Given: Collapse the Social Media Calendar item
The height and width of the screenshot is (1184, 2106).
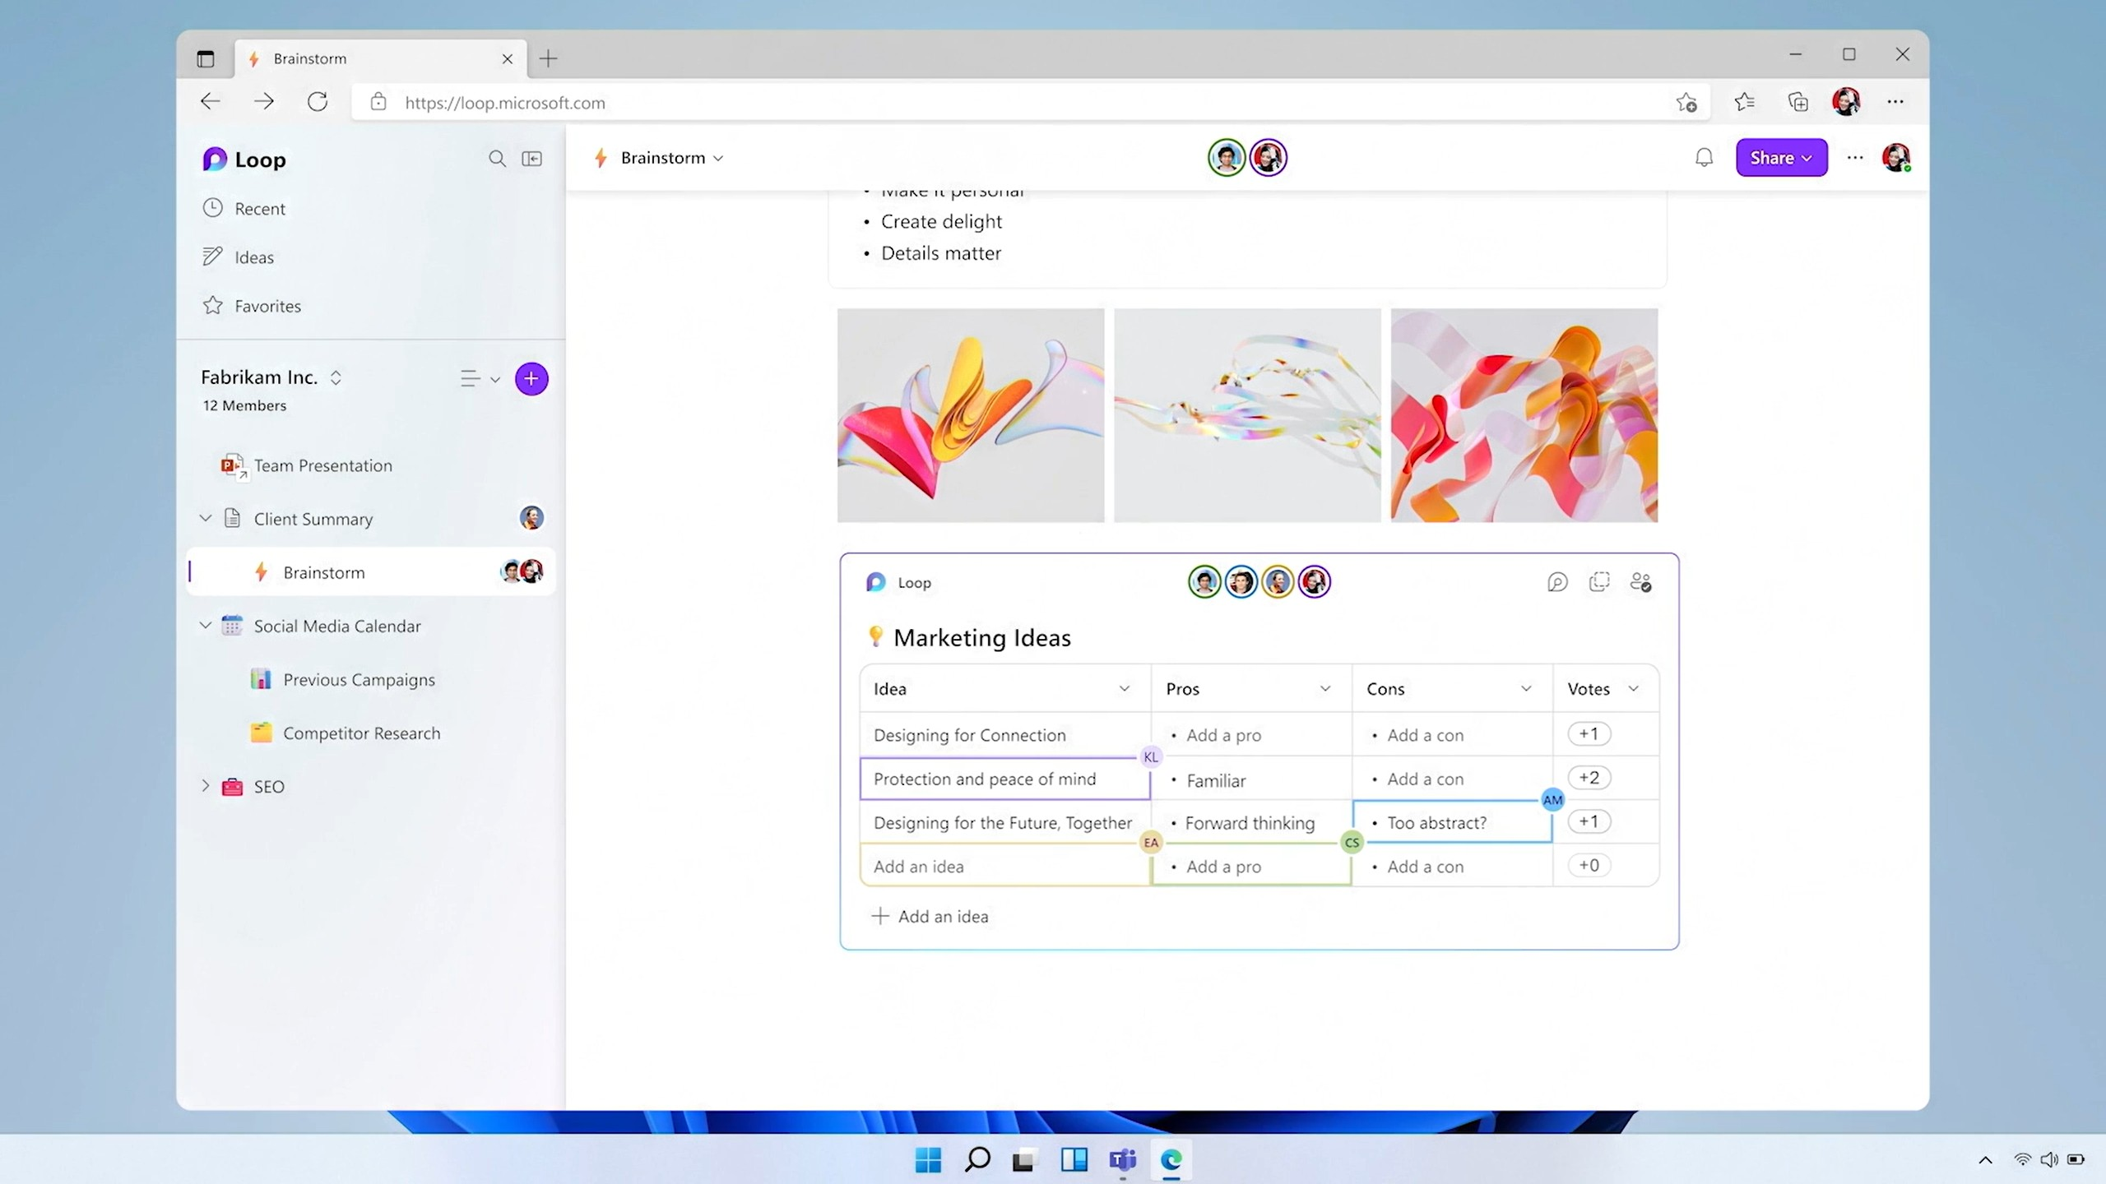Looking at the screenshot, I should point(206,625).
